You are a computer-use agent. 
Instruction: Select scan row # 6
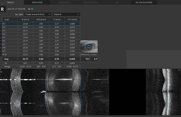coord(41,41)
